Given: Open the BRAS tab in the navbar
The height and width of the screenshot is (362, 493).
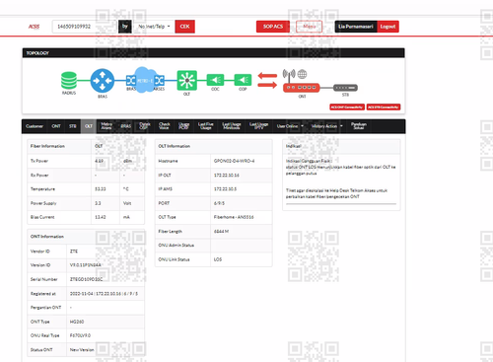Looking at the screenshot, I should [126, 126].
